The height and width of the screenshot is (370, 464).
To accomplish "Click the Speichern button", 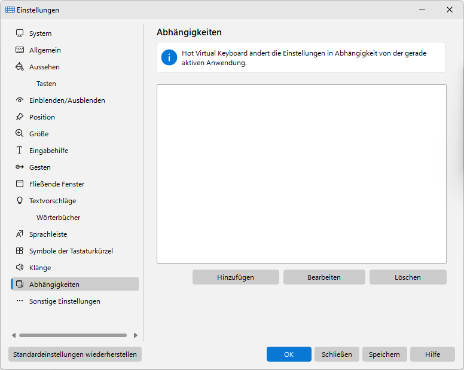I will pos(384,354).
